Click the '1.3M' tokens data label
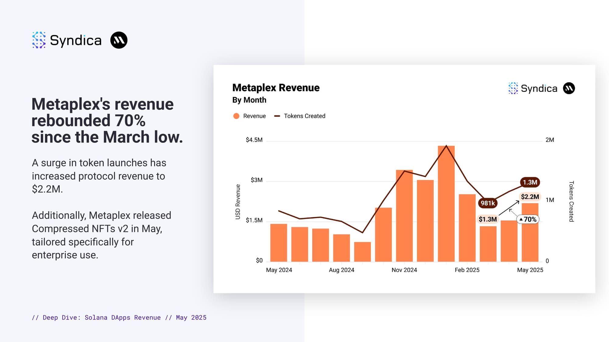609x342 pixels. (x=530, y=182)
